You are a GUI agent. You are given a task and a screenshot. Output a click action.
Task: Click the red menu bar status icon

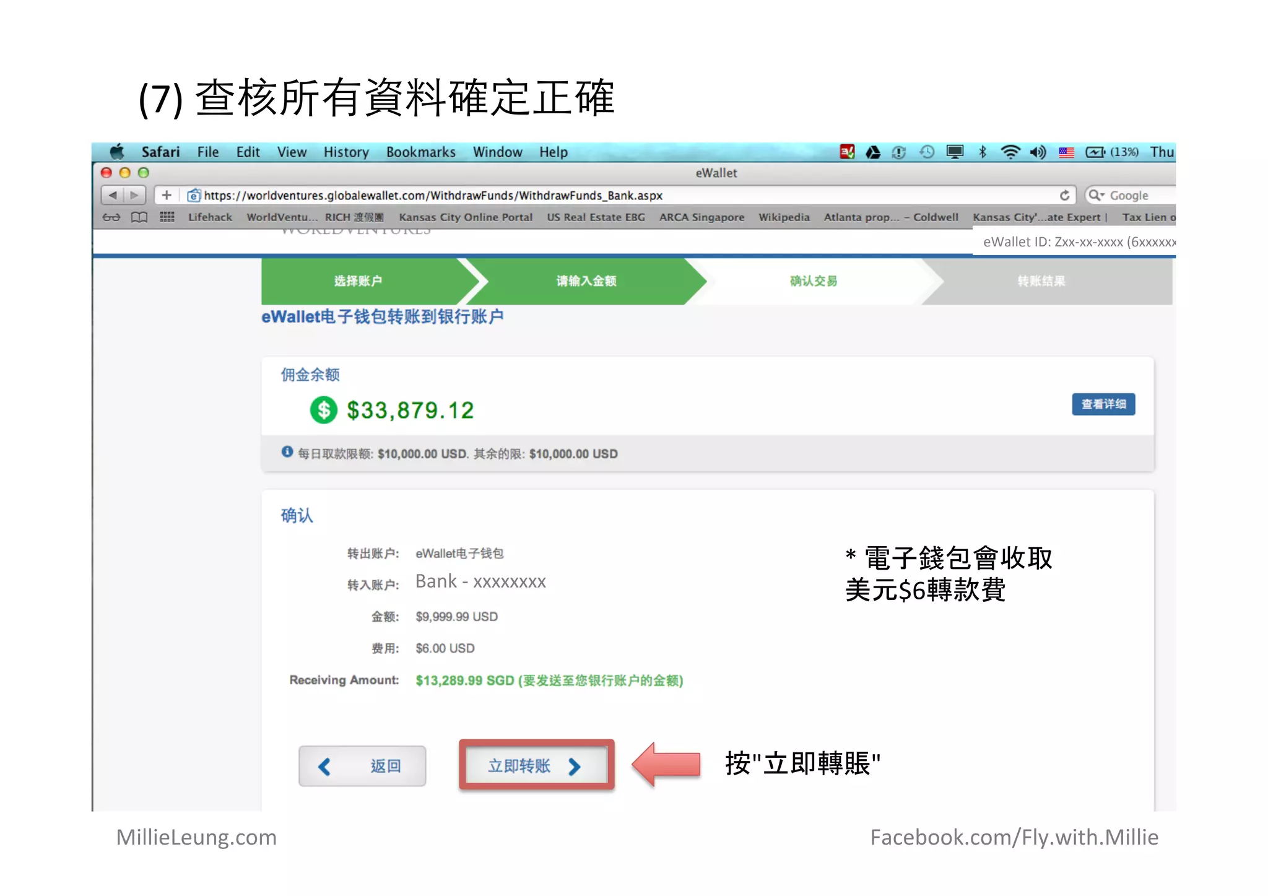click(x=847, y=152)
